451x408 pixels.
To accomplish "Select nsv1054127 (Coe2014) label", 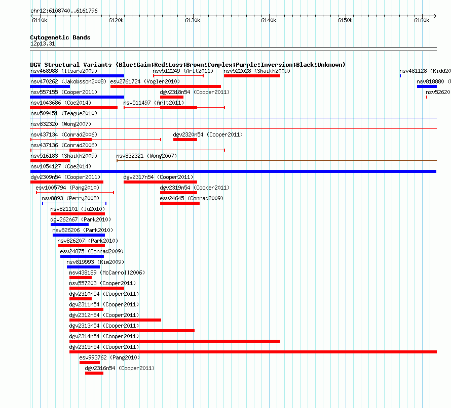I will click(x=61, y=166).
